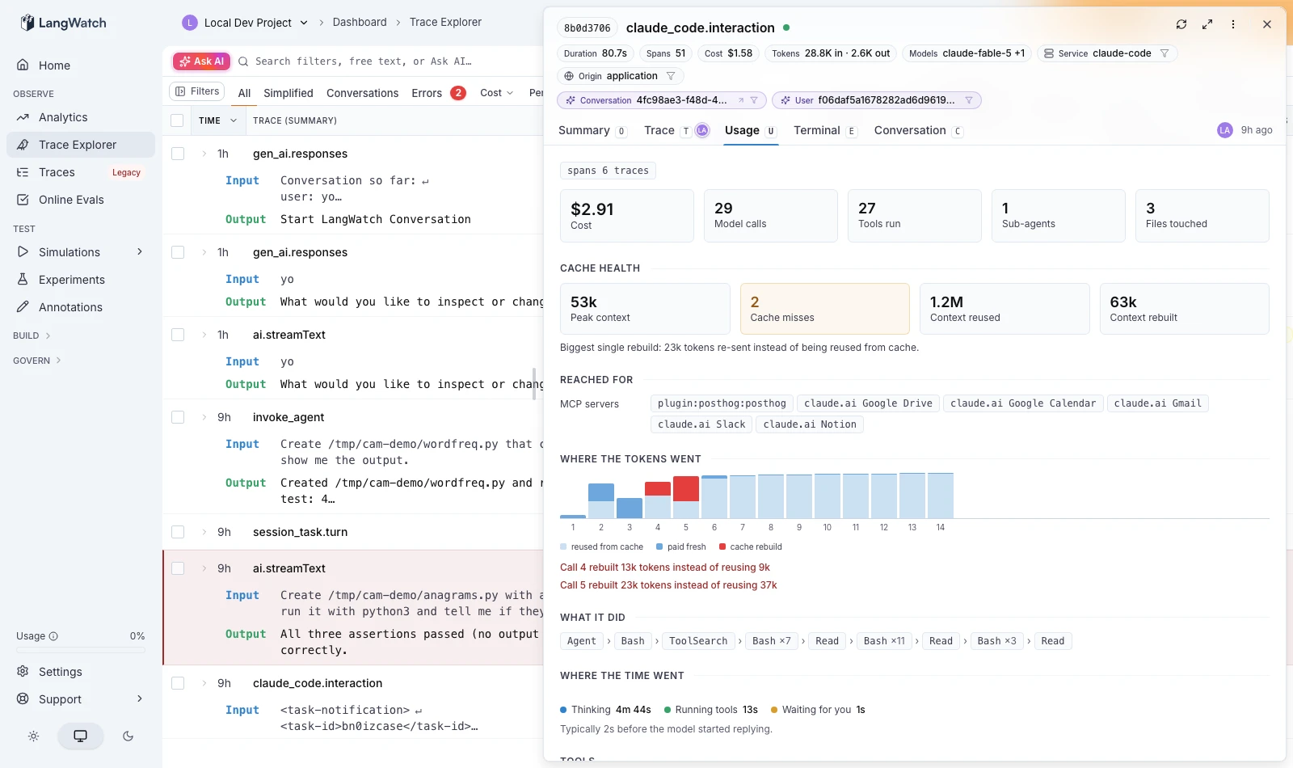The width and height of the screenshot is (1293, 768).
Task: Open the Local Dev Project dropdown
Action: point(304,23)
